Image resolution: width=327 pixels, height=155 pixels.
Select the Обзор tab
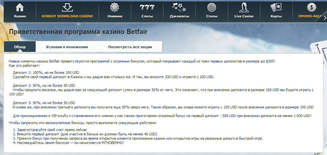click(20, 47)
